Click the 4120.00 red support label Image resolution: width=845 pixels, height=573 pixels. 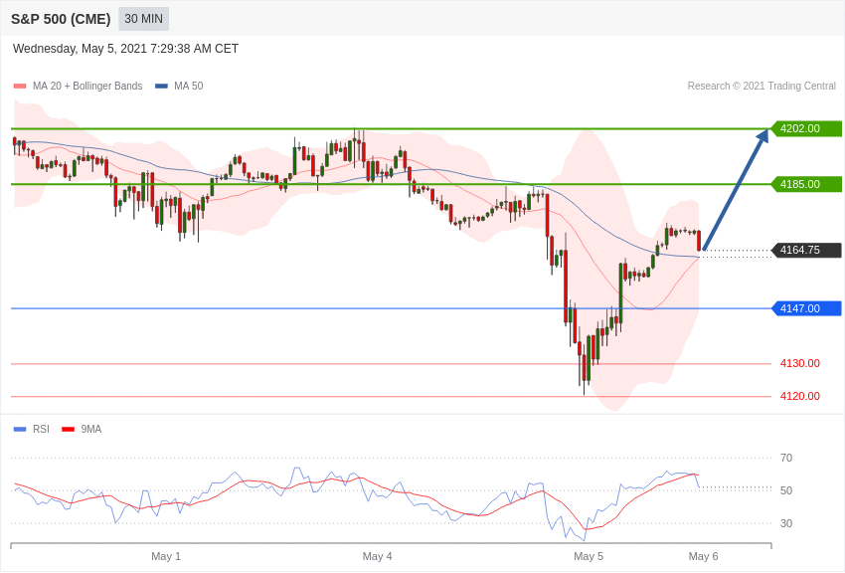(800, 396)
